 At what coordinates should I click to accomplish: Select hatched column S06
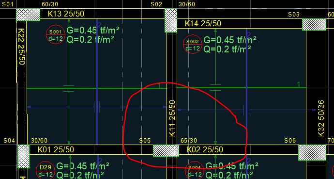click(x=312, y=152)
